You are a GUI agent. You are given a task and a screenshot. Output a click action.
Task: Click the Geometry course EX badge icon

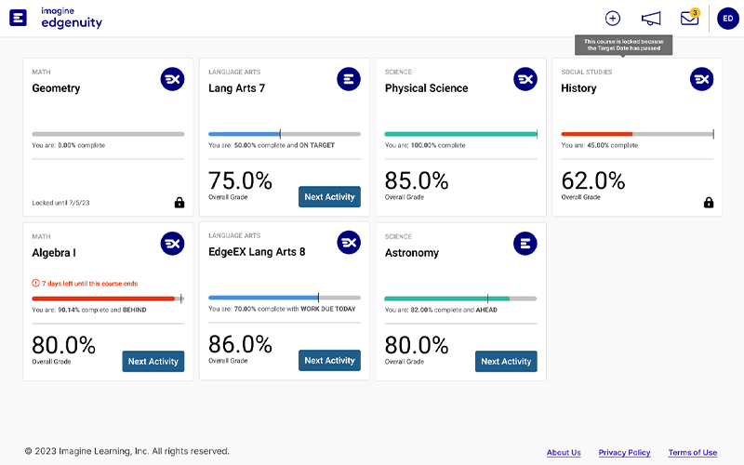click(172, 79)
